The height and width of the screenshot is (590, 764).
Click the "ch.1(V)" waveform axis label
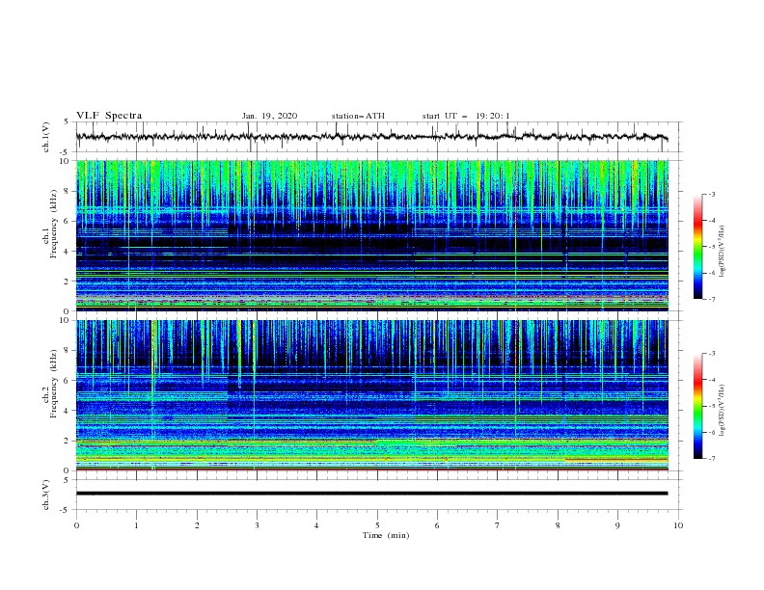[46, 137]
